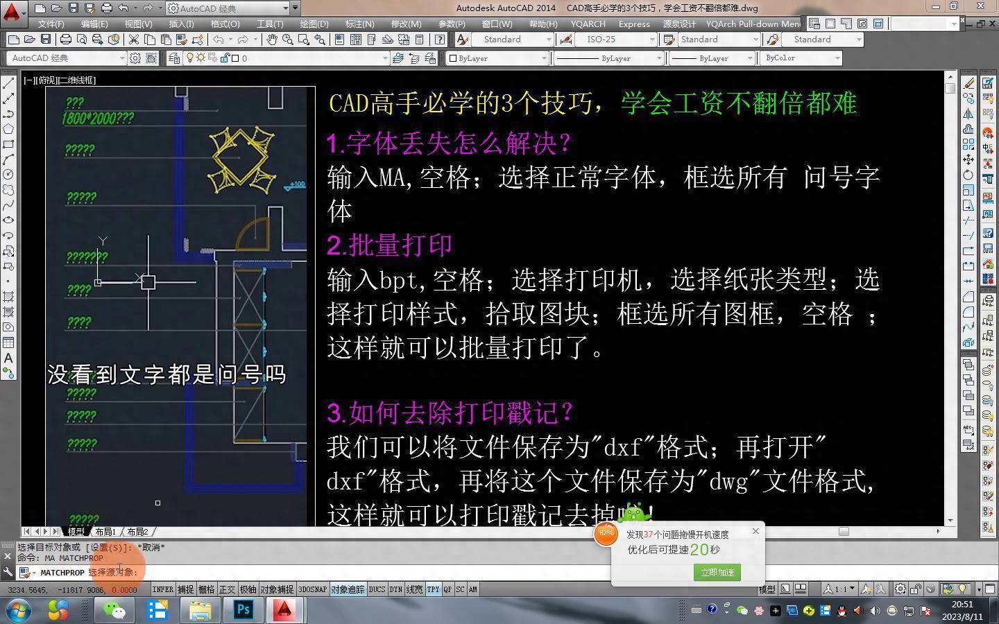999x624 pixels.
Task: Turn off 对象捕捉 (Object Snap) mode
Action: click(276, 589)
